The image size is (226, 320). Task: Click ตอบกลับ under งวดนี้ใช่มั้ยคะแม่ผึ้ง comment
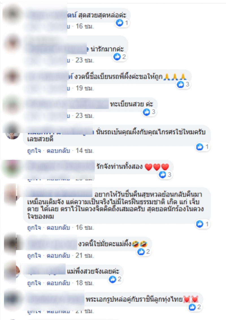pyautogui.click(x=58, y=255)
